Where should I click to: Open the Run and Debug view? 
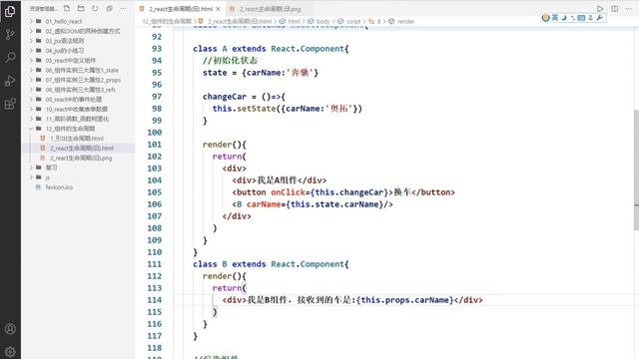tap(10, 81)
